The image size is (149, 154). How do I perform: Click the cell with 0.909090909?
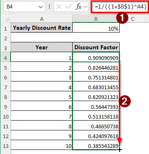click(96, 57)
